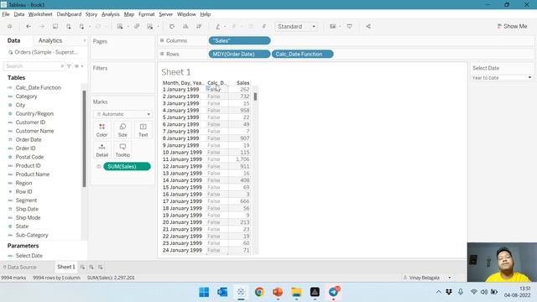Click the Sales pill on Columns shelf
Viewport: 537px width, 302px height.
[x=239, y=41]
